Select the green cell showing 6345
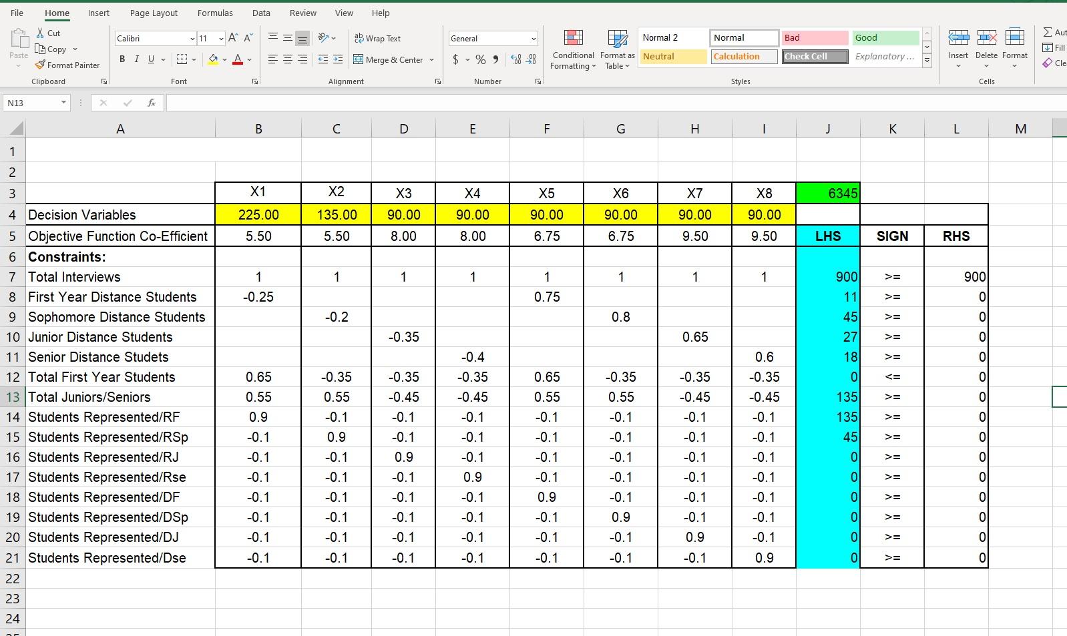1067x636 pixels. pos(828,193)
